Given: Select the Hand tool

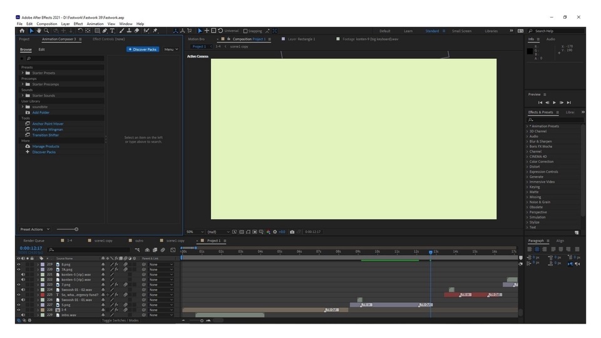Looking at the screenshot, I should [39, 31].
